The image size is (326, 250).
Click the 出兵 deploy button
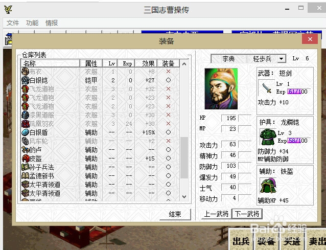(241, 241)
